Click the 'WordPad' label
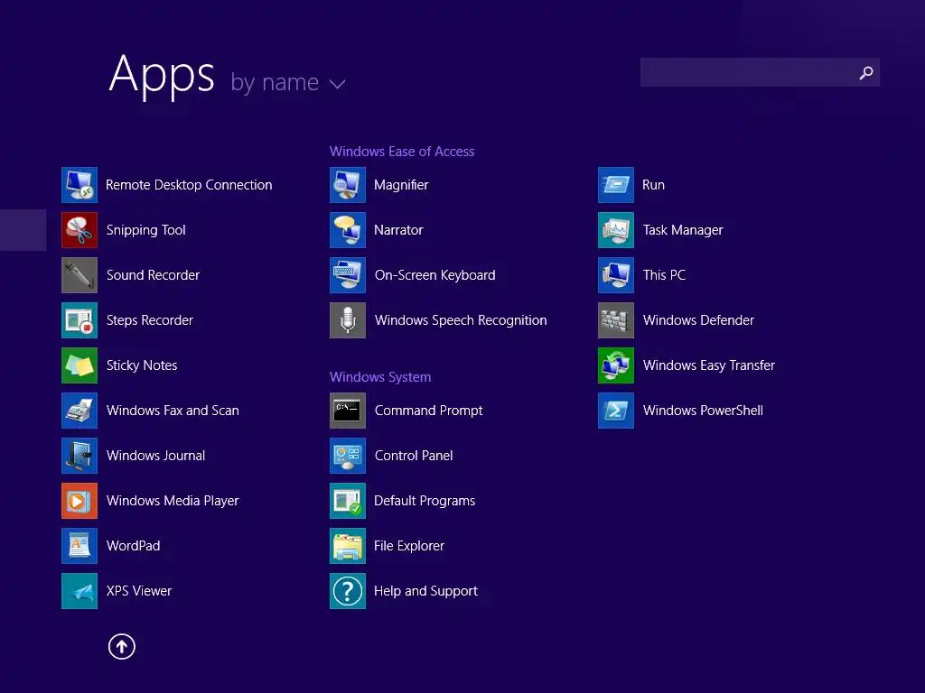The image size is (925, 693). [134, 546]
